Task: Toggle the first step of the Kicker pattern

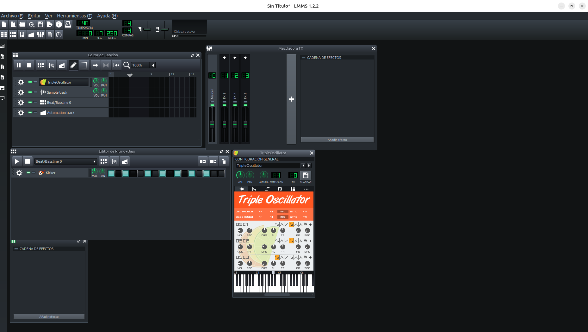Action: (111, 173)
